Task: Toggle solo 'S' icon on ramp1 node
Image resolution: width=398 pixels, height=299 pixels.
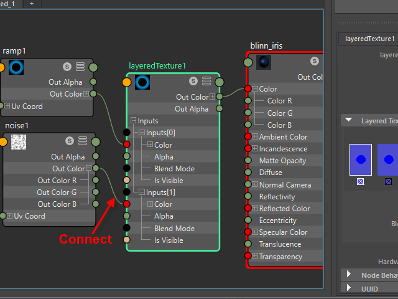Action: click(x=67, y=67)
